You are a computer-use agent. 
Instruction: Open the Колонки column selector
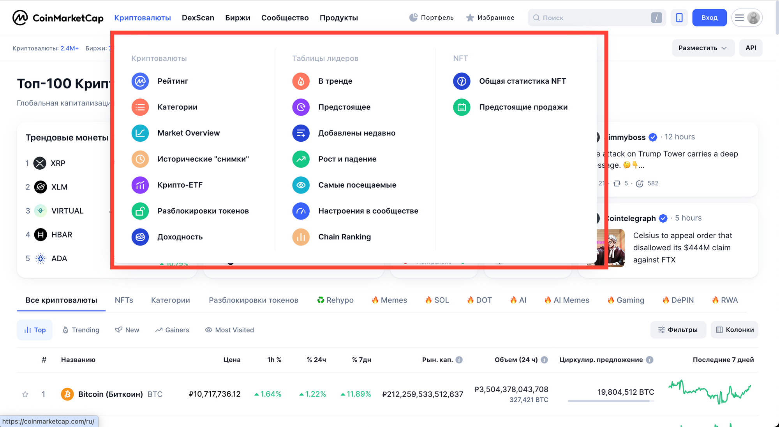735,330
